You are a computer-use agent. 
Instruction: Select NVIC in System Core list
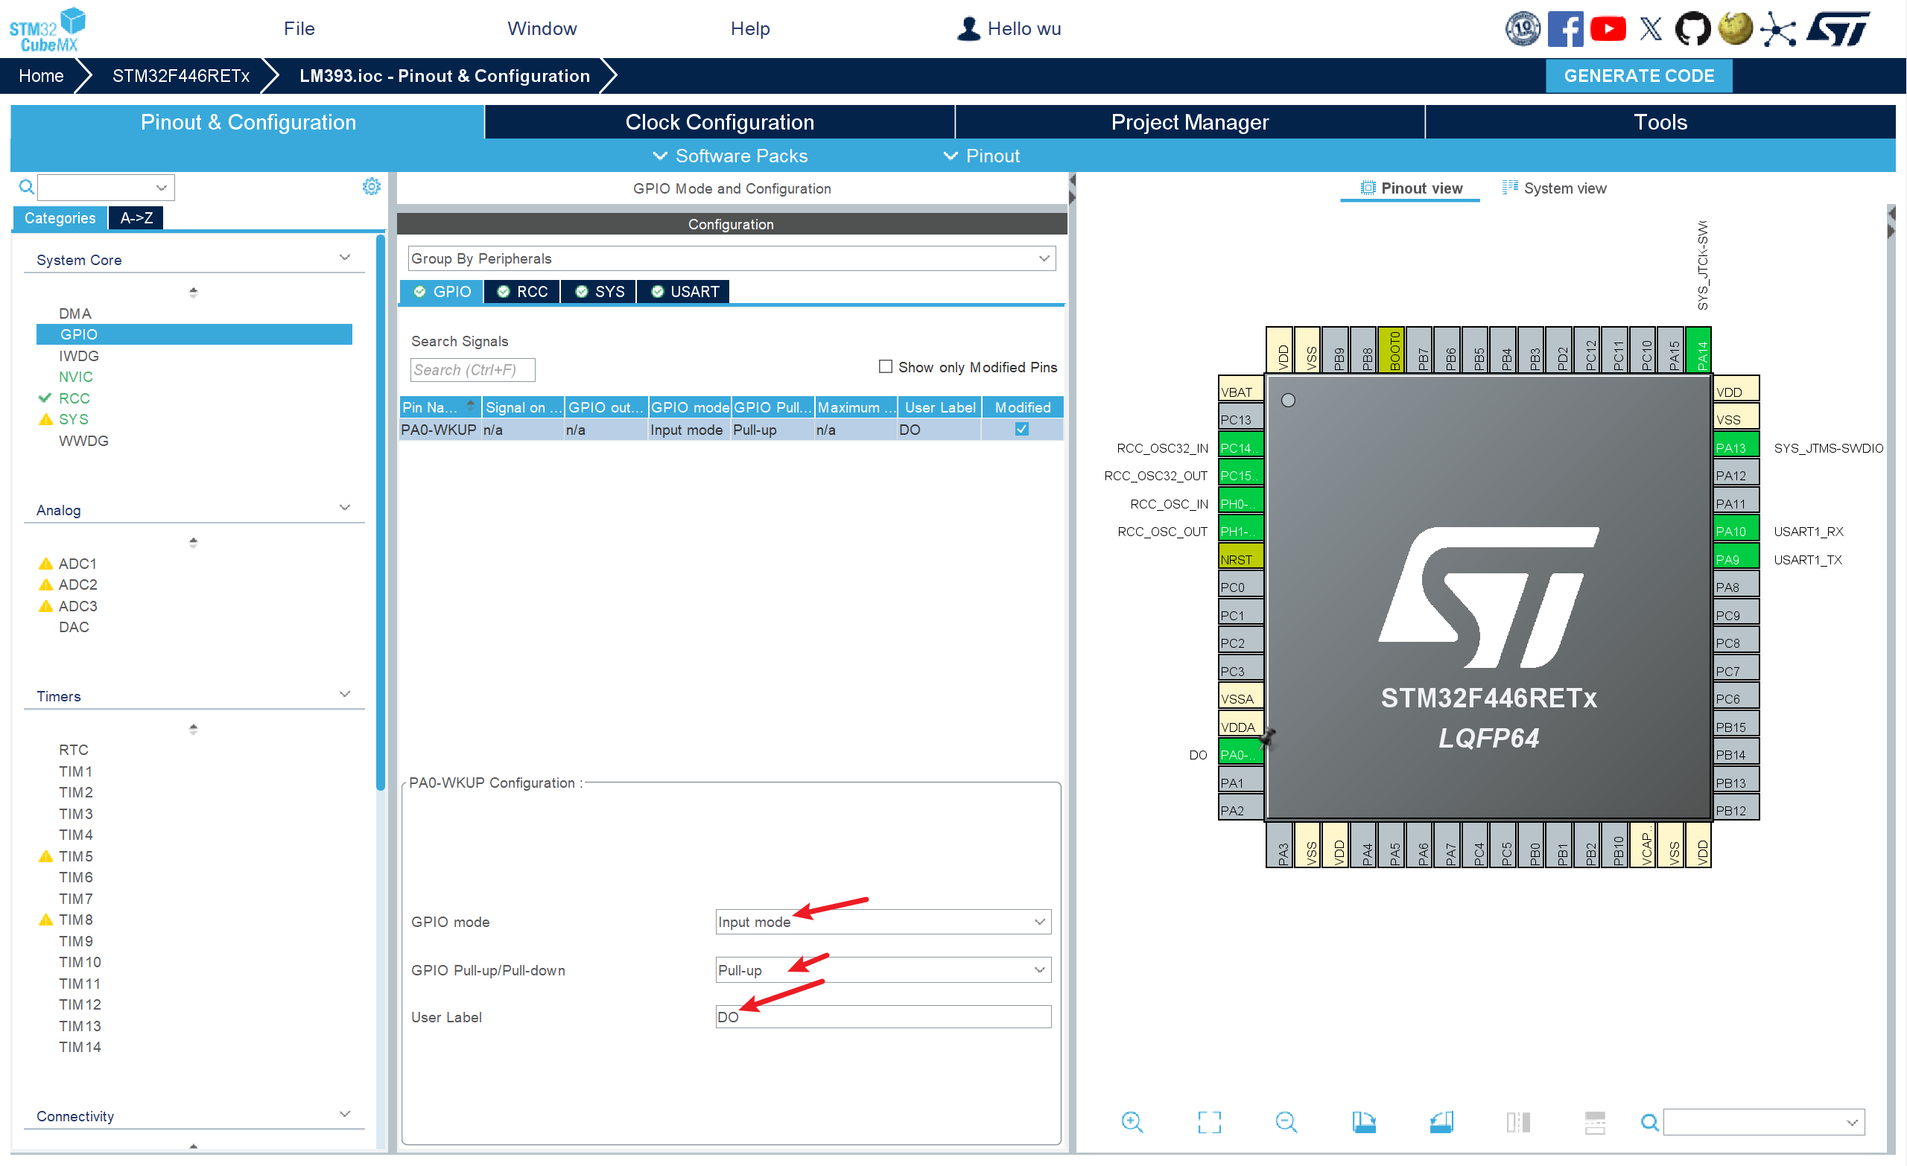click(75, 377)
